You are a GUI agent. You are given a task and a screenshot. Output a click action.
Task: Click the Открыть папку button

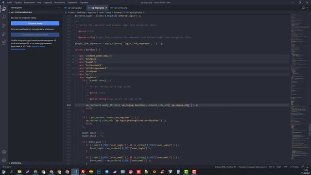[35, 23]
